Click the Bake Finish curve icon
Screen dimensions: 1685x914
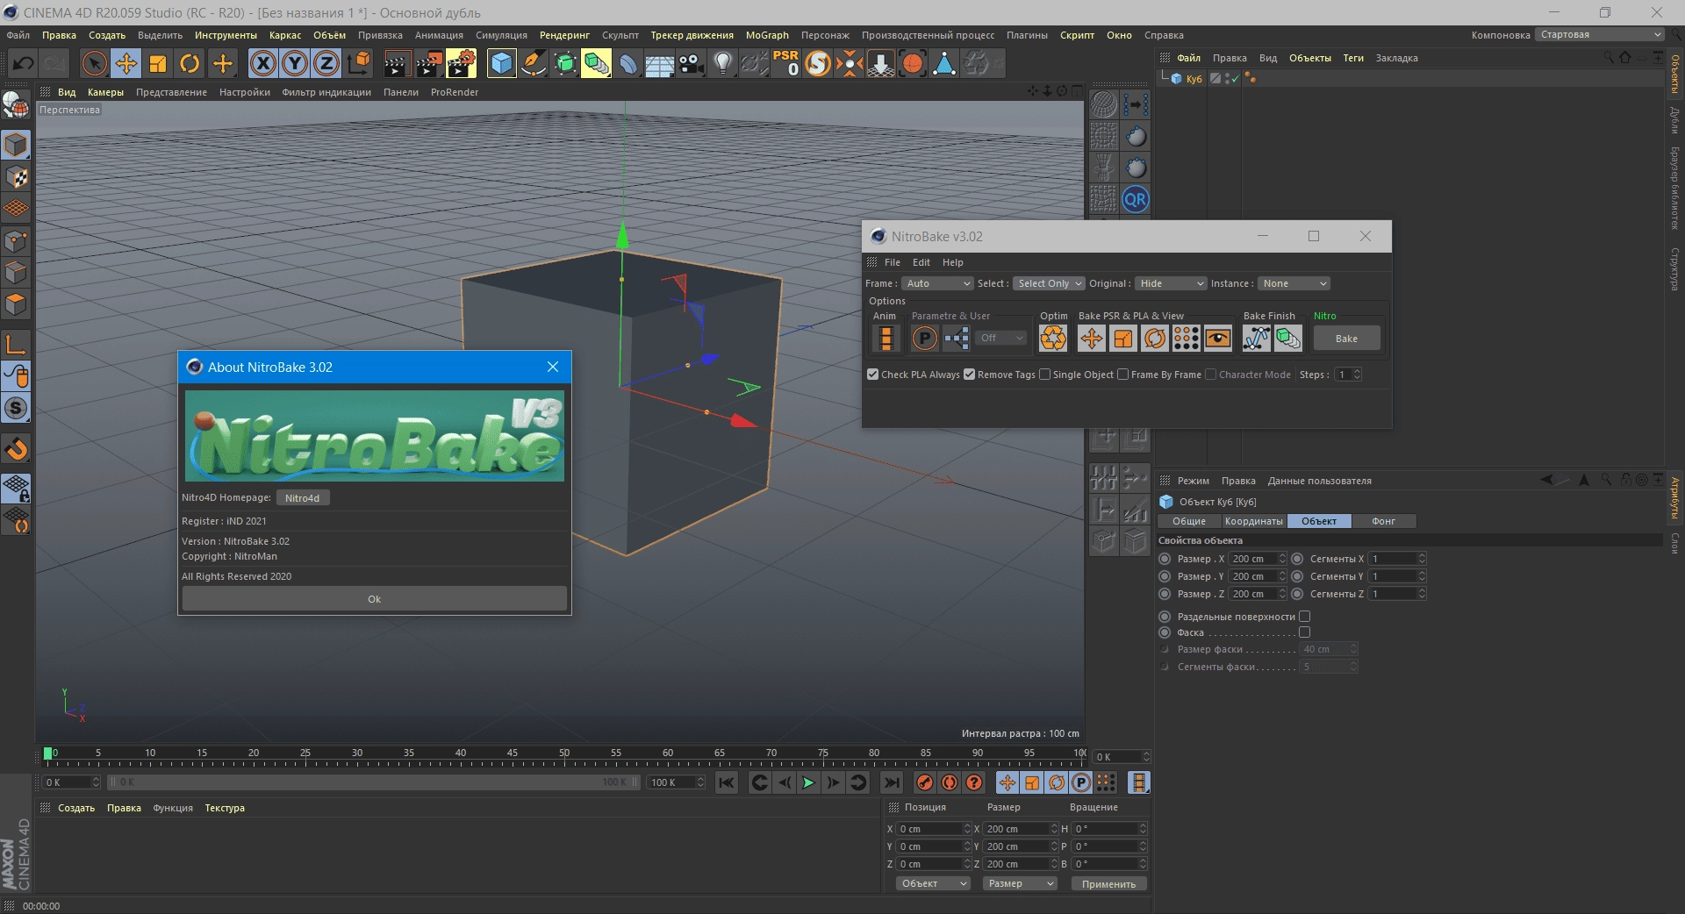click(1256, 338)
